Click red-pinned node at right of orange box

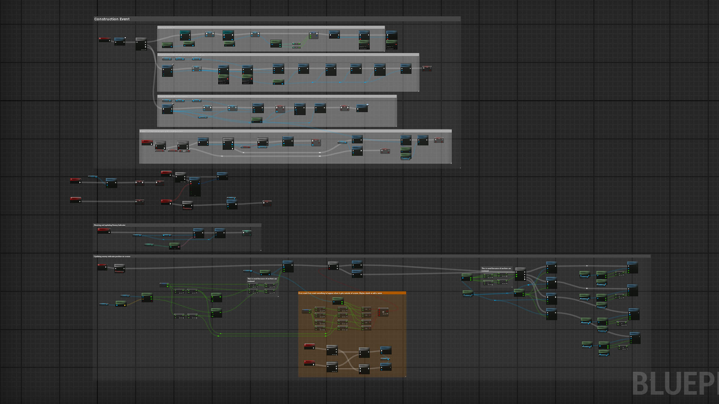coord(383,312)
